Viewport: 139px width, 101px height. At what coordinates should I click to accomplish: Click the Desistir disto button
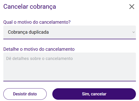[25, 94]
